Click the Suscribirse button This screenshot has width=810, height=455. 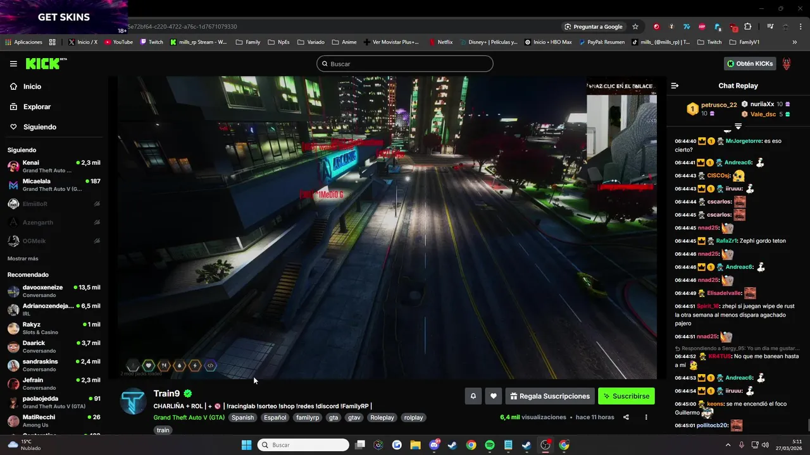point(626,396)
